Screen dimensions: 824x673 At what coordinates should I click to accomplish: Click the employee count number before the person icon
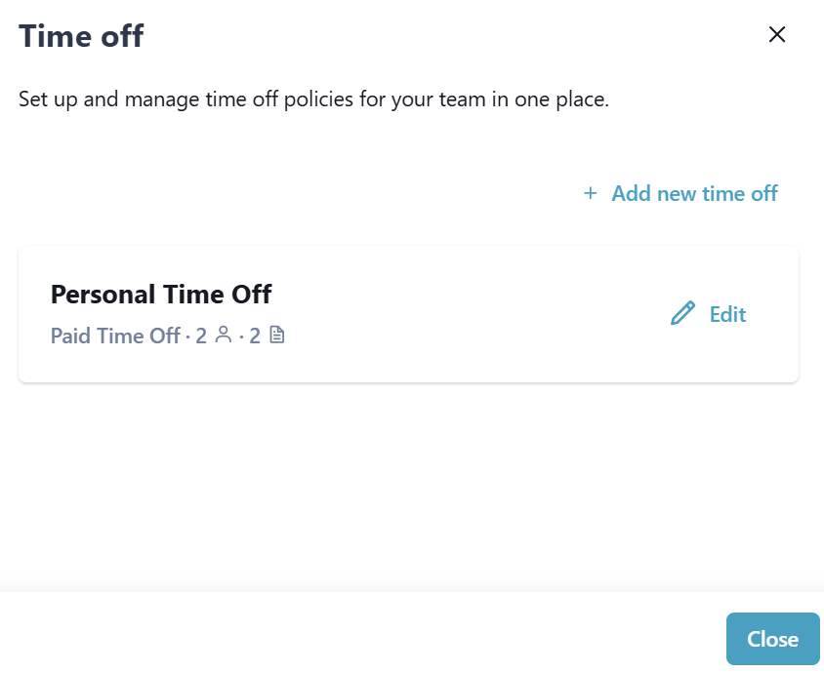201,336
